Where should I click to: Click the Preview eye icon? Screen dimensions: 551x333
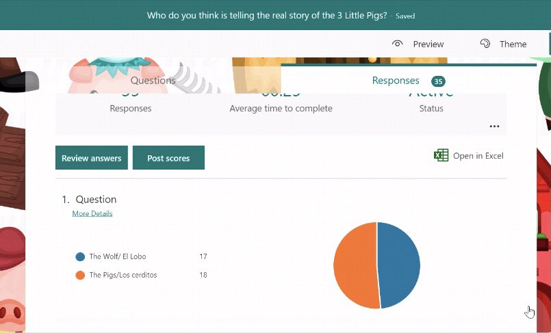tap(397, 44)
